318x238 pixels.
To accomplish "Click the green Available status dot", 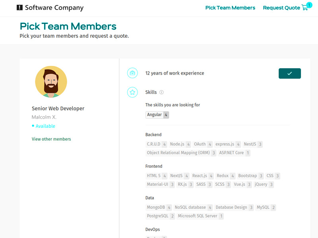I will tap(33, 126).
